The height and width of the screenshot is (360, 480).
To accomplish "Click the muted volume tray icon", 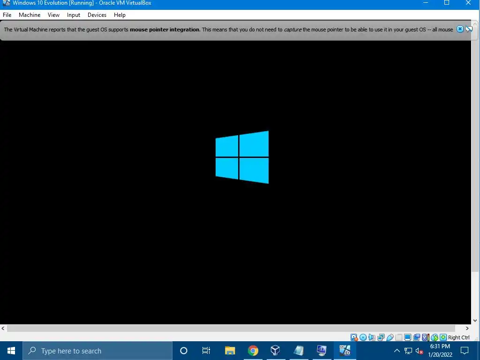I will (419, 351).
